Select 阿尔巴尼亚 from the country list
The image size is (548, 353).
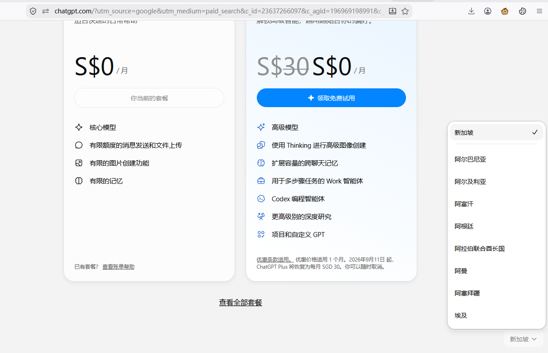[x=497, y=159]
